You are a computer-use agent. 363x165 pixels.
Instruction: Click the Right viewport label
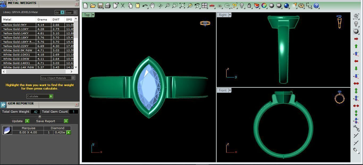pos(223,15)
